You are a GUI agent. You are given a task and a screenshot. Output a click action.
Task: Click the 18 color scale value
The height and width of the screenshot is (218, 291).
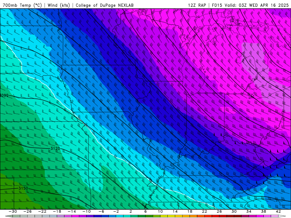(x=190, y=211)
